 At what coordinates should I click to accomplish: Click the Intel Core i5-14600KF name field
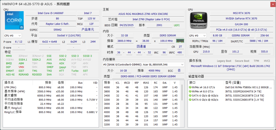click(x=50, y=13)
